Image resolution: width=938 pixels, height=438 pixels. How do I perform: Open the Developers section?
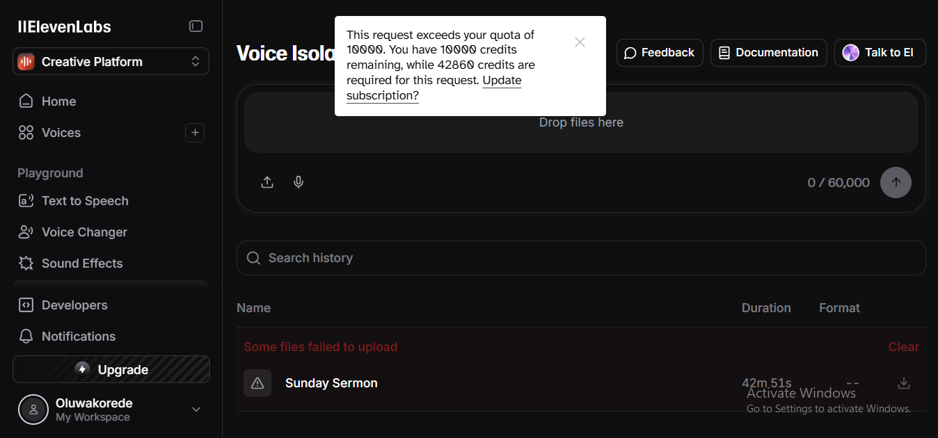click(x=74, y=305)
